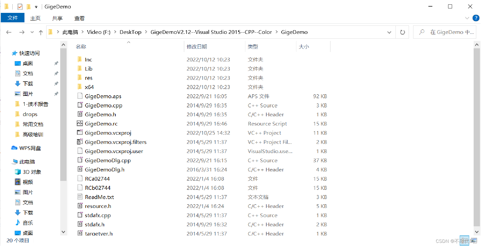
Task: Open the quick access toolbar customize dropdown
Action: pyautogui.click(x=36, y=7)
